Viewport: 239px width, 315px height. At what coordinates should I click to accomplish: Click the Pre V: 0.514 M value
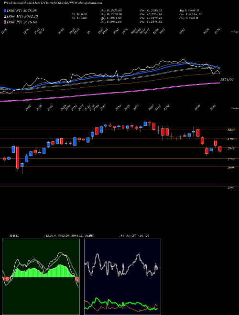[x=190, y=14]
